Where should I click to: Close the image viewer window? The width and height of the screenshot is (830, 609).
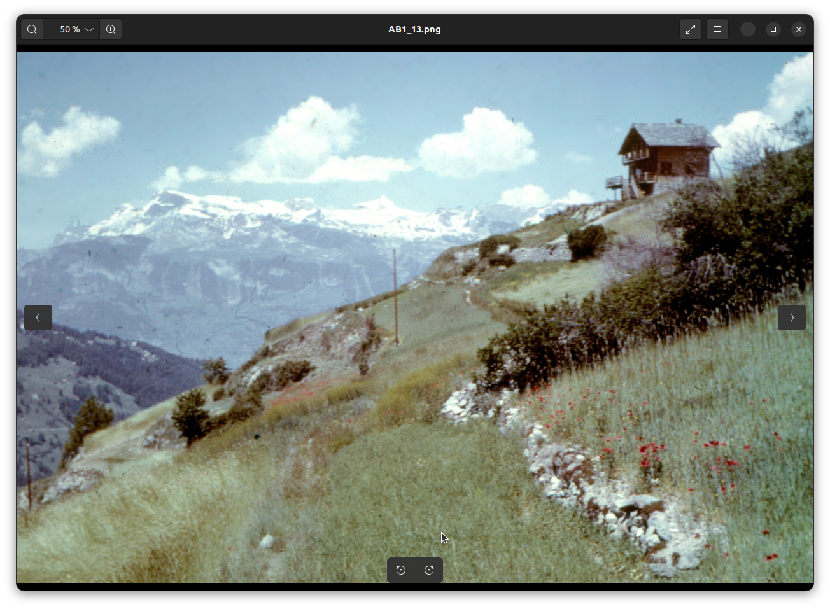click(799, 29)
